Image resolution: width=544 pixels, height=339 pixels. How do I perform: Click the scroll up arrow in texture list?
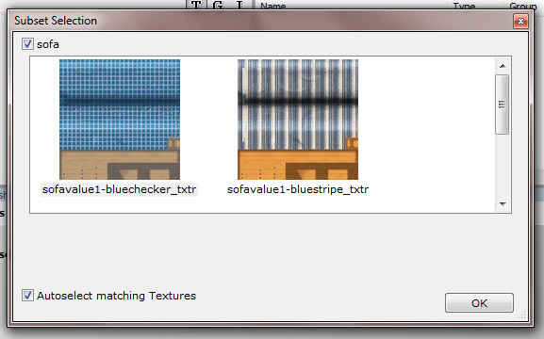(x=503, y=66)
